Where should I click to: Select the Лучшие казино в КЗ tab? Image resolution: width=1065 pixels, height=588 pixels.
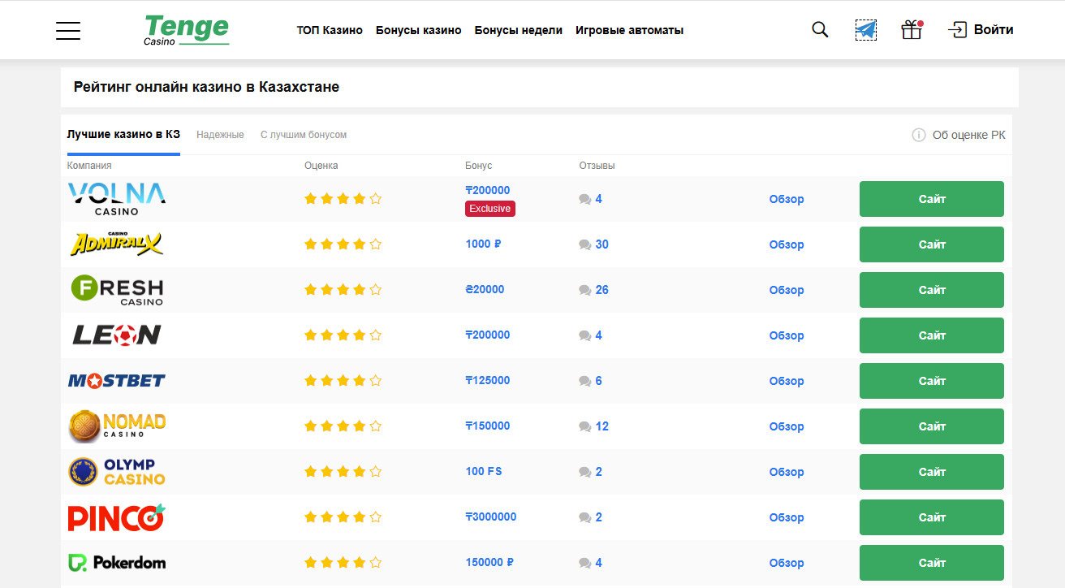click(x=123, y=134)
